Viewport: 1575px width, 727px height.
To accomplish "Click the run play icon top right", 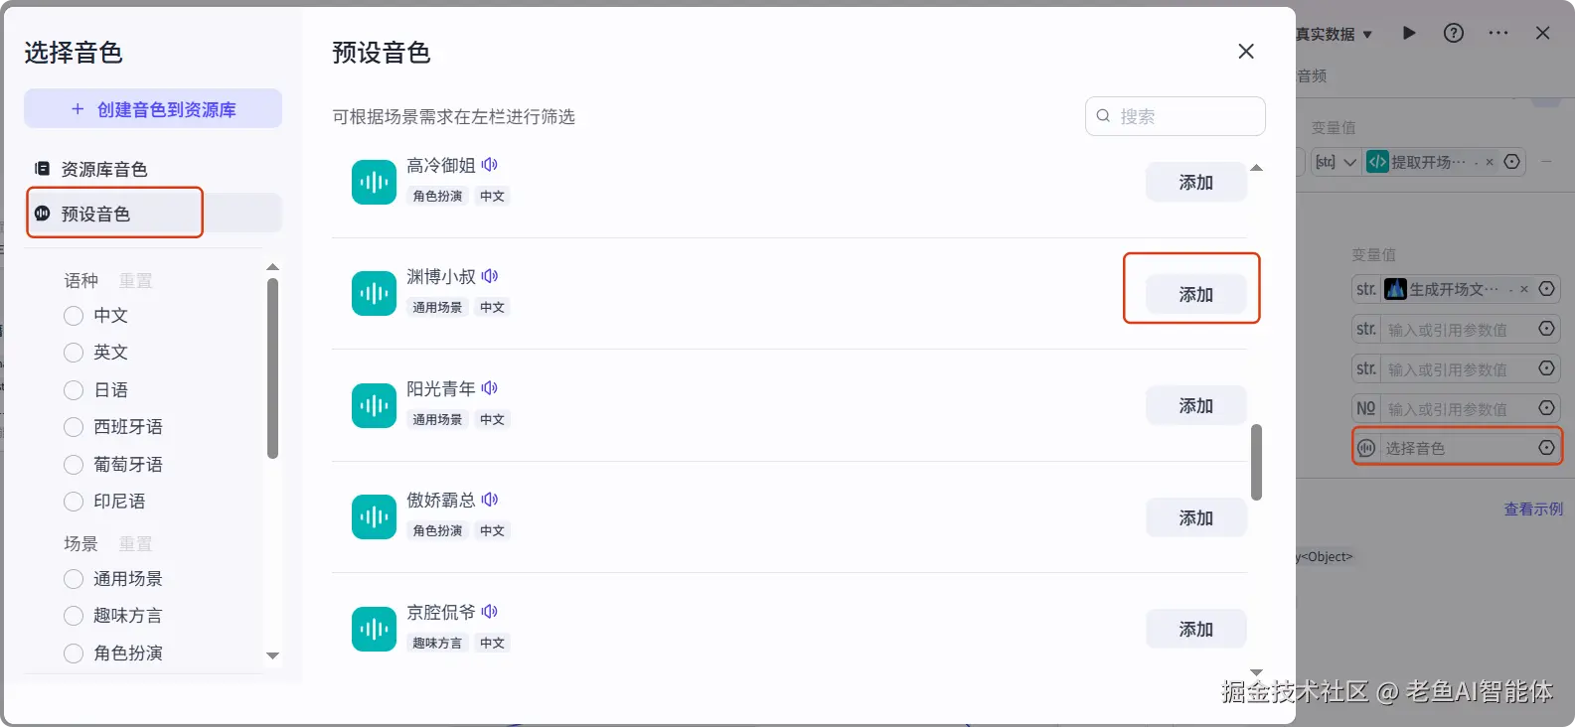I will 1409,33.
